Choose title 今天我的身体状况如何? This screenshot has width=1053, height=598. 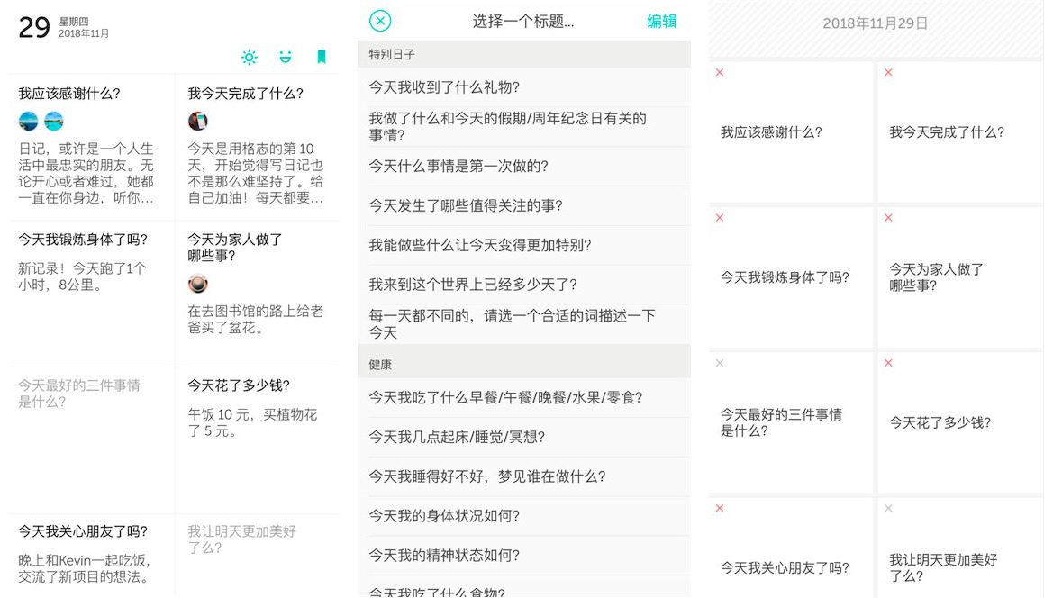tap(444, 516)
